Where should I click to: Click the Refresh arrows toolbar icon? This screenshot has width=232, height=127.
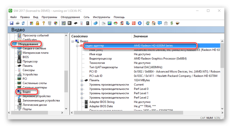click(22, 23)
